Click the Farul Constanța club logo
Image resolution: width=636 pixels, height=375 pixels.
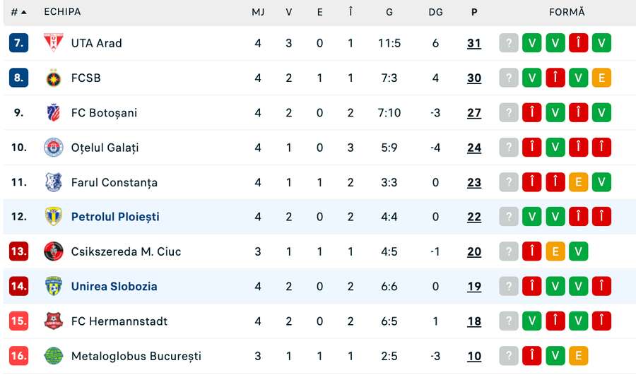click(x=53, y=182)
